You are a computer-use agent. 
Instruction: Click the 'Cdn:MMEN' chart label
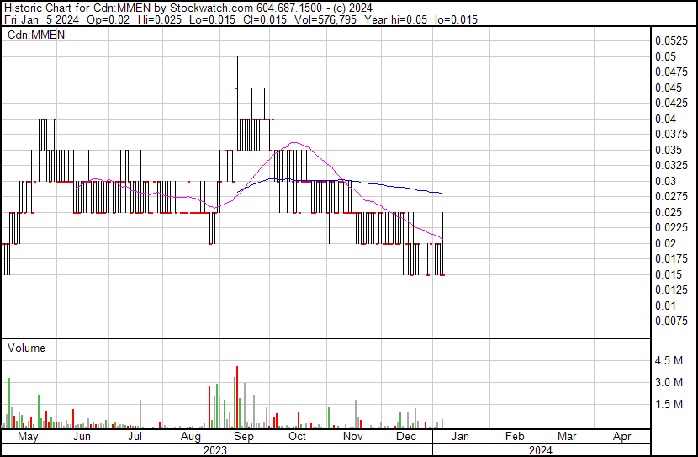pos(36,35)
